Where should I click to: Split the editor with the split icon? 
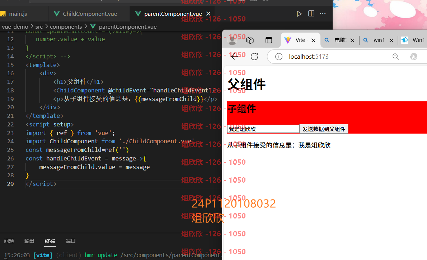311,14
